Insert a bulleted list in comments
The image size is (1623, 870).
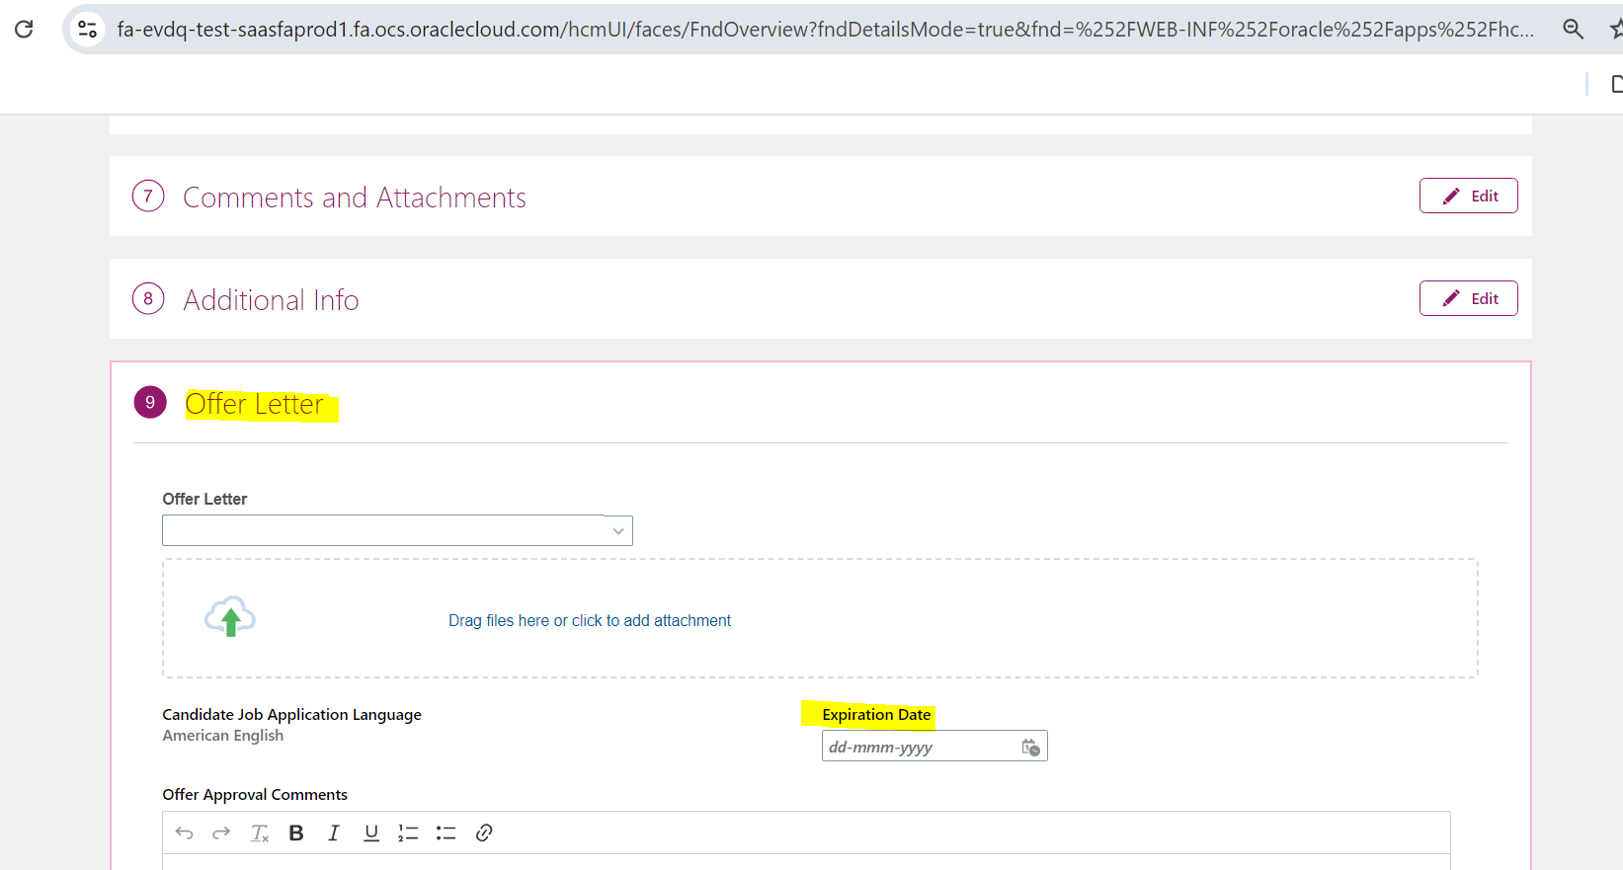coord(446,833)
